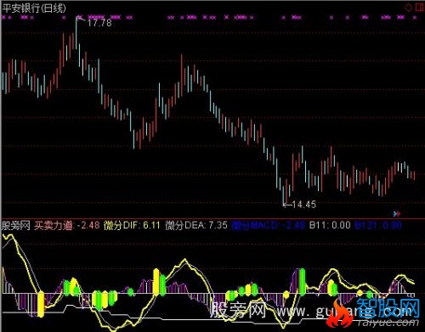Click the red square window icon

420,7
